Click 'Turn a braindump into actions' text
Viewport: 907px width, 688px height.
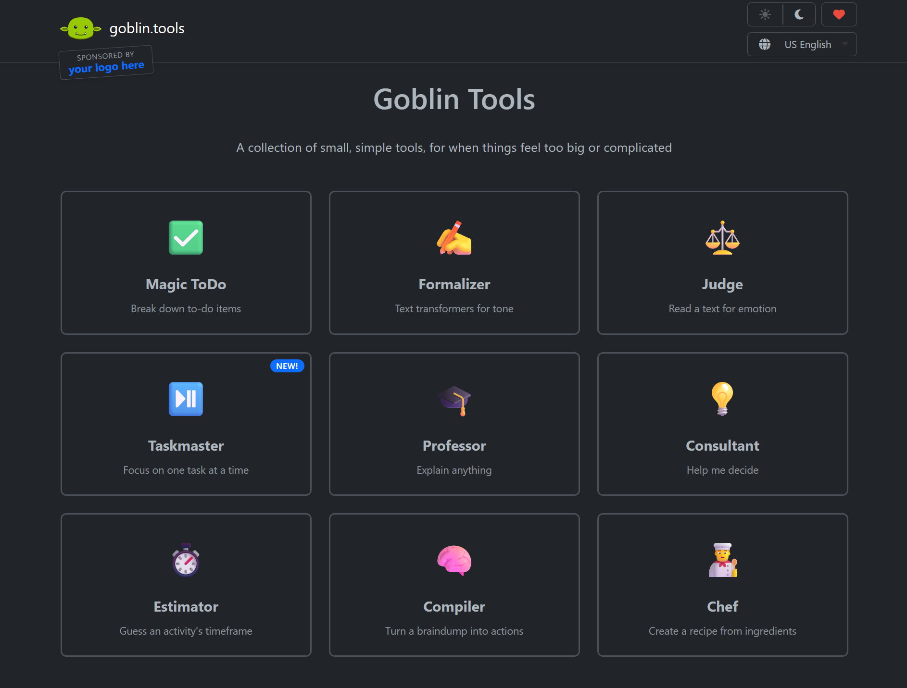[x=454, y=631]
